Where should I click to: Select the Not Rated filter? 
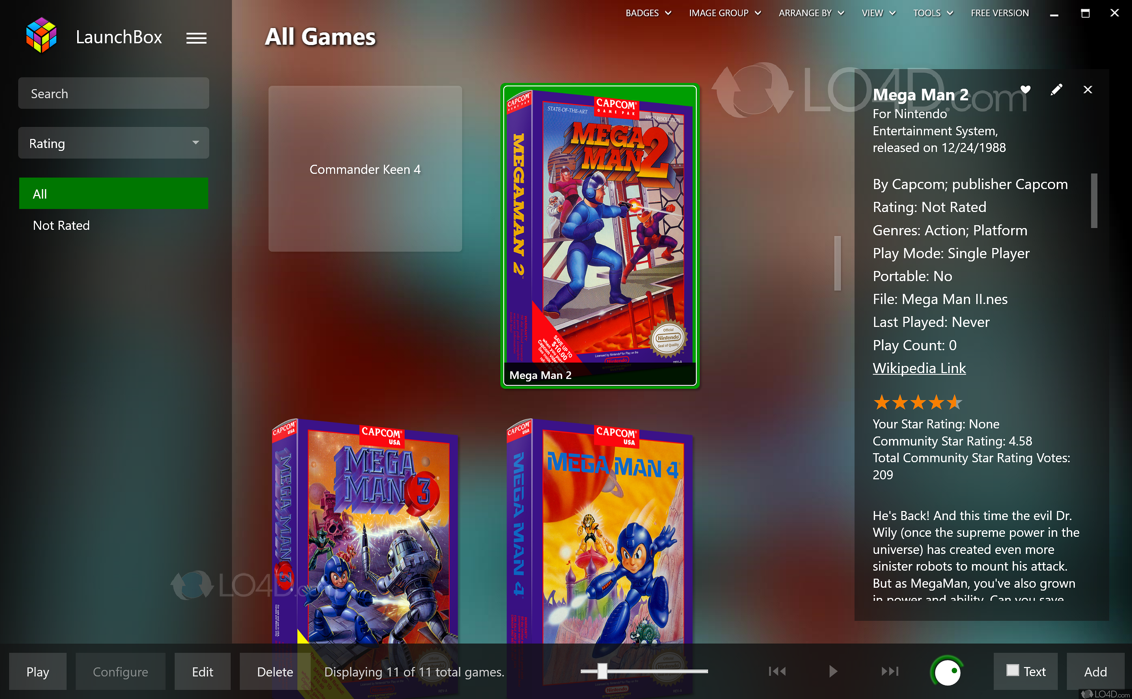coord(61,225)
